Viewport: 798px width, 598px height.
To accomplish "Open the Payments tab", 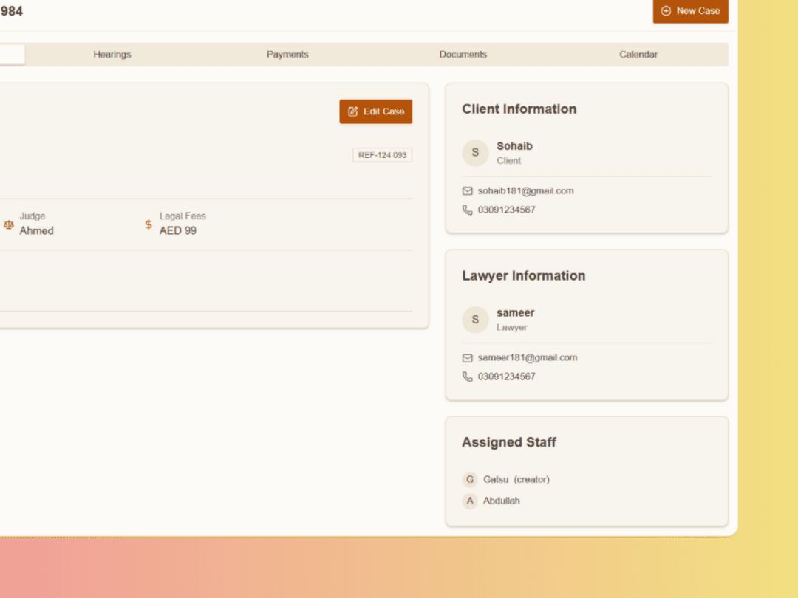I will coord(287,54).
